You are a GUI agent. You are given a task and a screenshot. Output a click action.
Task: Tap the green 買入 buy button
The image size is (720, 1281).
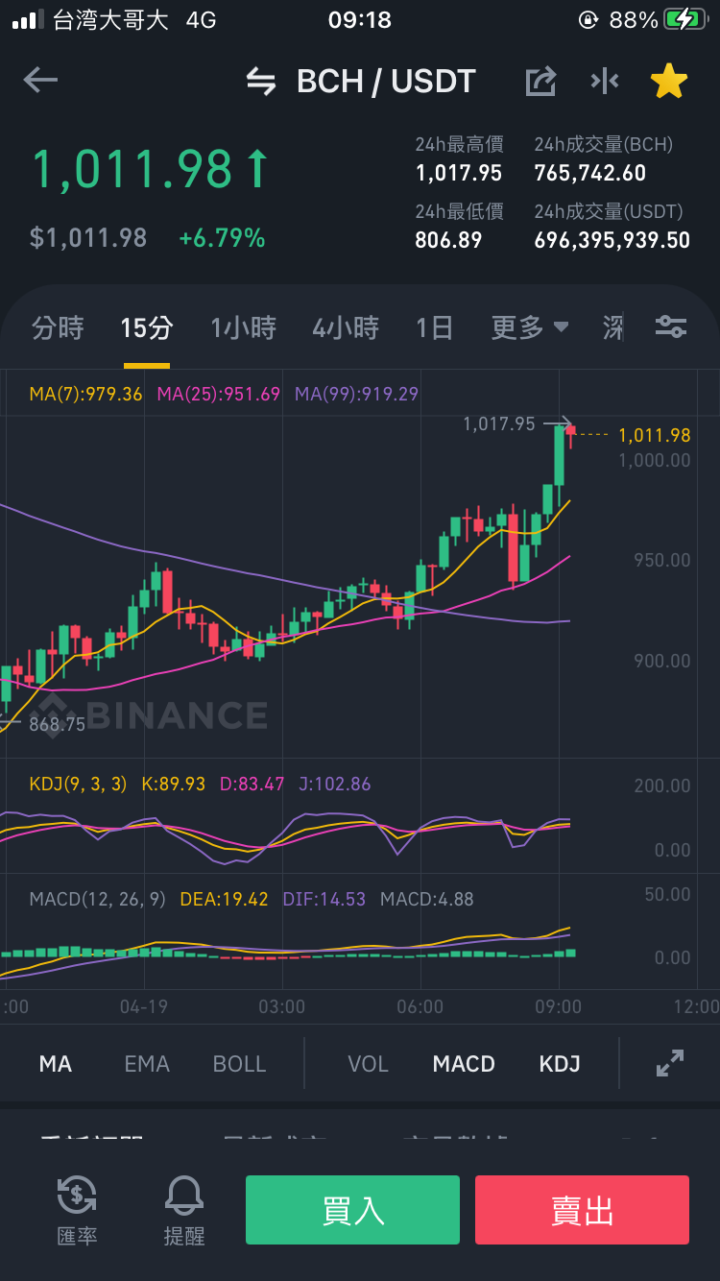[352, 1210]
